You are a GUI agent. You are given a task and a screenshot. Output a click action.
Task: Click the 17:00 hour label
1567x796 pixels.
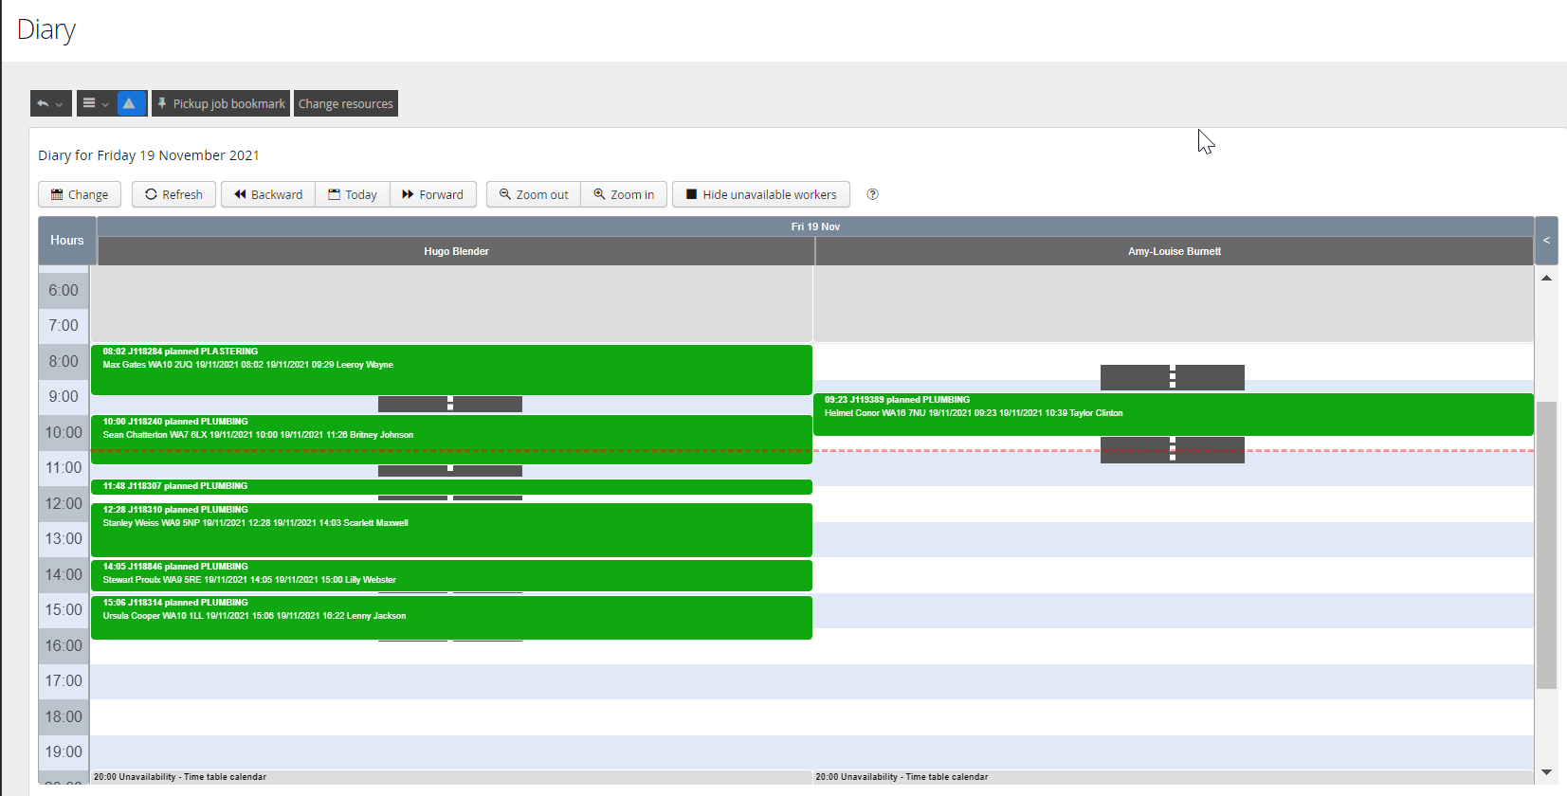pyautogui.click(x=64, y=681)
